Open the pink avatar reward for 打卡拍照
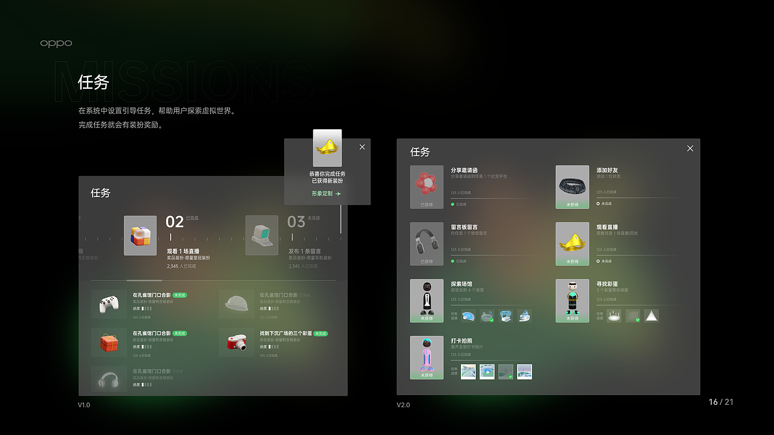The height and width of the screenshot is (435, 774). coord(426,357)
